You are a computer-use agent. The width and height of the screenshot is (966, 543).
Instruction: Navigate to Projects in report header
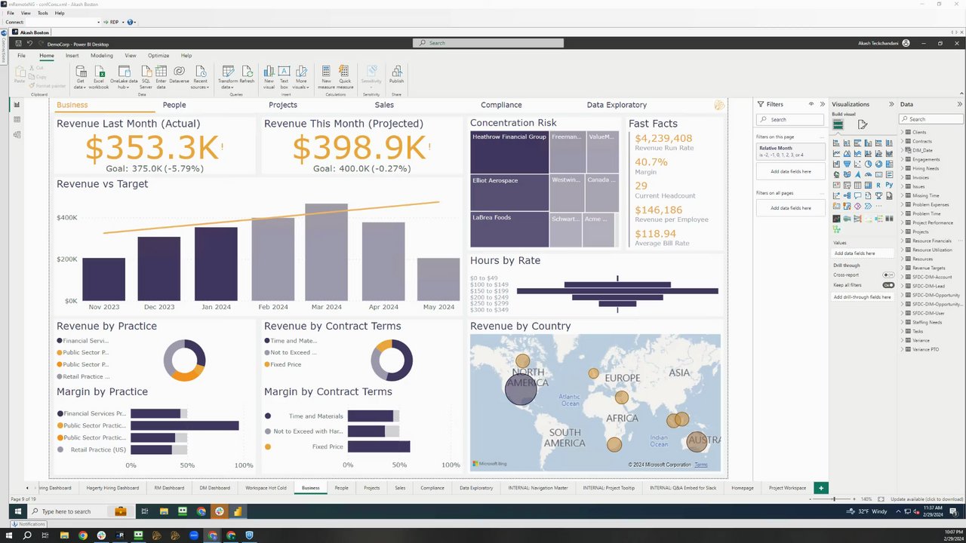pos(283,105)
